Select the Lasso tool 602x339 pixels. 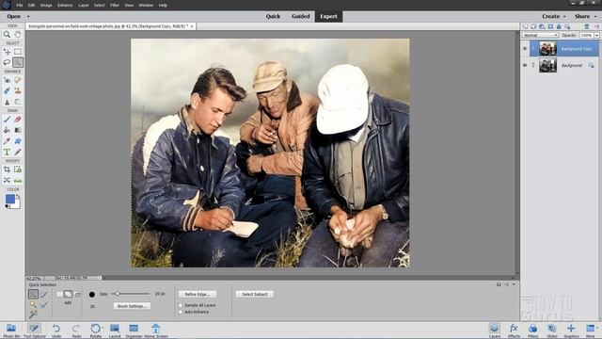pyautogui.click(x=7, y=62)
